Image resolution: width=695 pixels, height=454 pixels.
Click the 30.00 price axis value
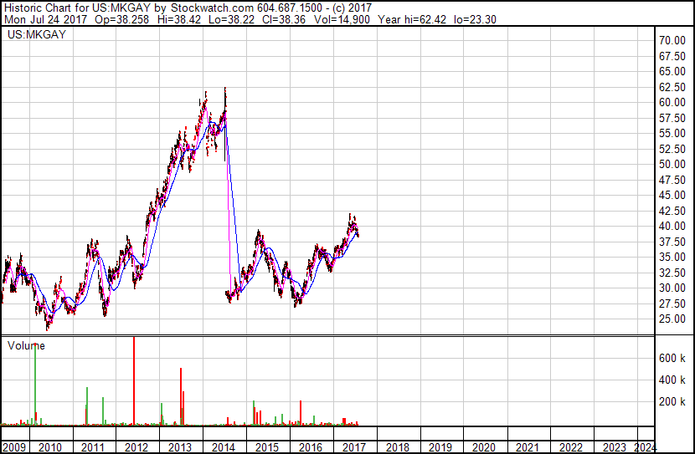[x=672, y=288]
